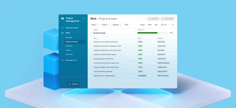Click the Assignee column header
This screenshot has width=236, height=108.
160,38
